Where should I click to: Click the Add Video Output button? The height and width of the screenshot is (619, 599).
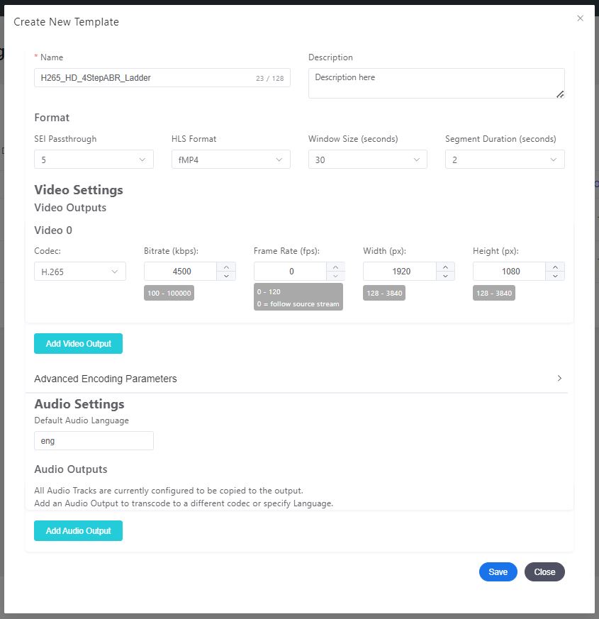(78, 344)
